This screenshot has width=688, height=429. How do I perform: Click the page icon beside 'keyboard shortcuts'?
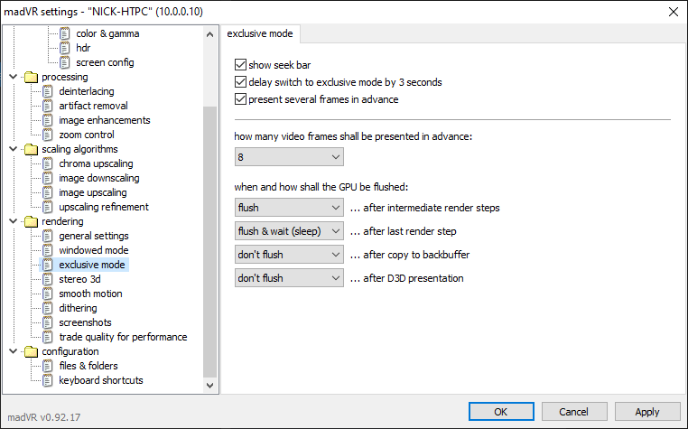(49, 380)
